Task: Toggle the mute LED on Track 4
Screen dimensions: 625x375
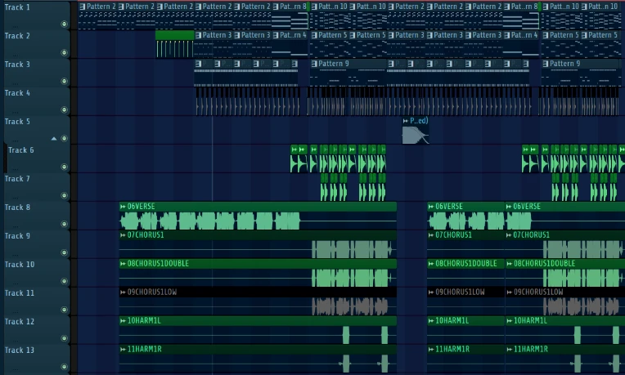Action: click(x=64, y=109)
